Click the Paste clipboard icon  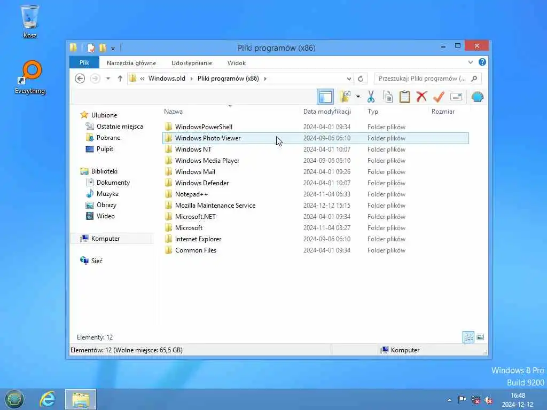[x=405, y=97]
